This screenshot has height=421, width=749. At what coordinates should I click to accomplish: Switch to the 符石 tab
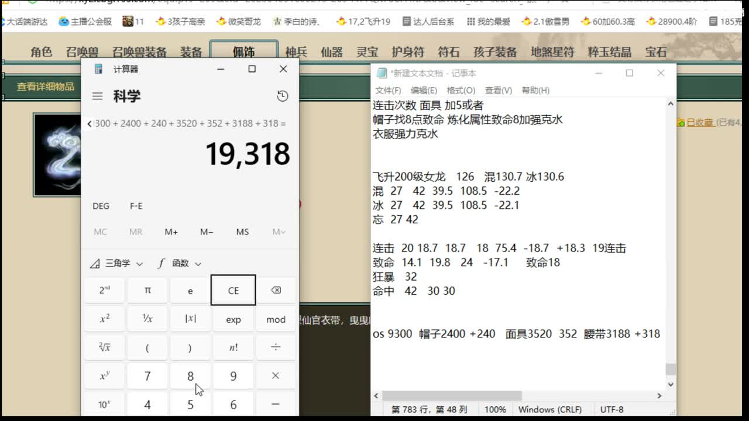coord(449,52)
